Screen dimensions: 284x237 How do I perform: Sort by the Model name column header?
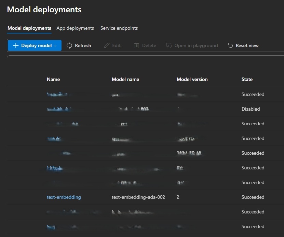[x=125, y=79]
